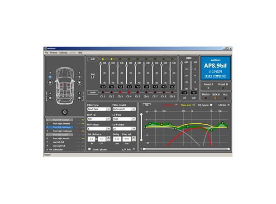Open the File menu
Viewport: 276px width, 204px height.
point(47,53)
